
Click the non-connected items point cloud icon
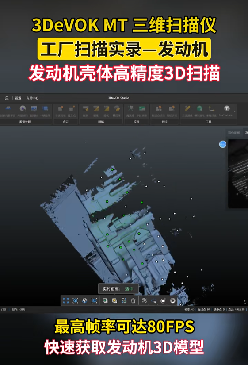[61, 109]
